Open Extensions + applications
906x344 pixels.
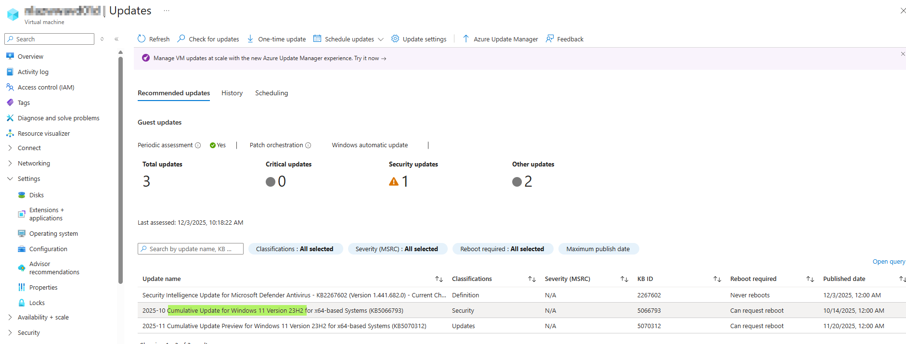tap(46, 214)
